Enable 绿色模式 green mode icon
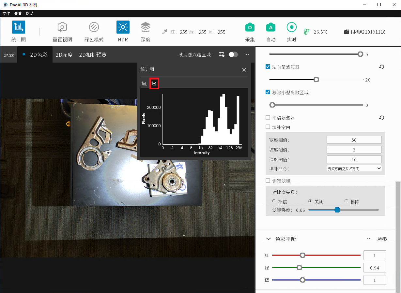This screenshot has width=401, height=293. tap(94, 27)
